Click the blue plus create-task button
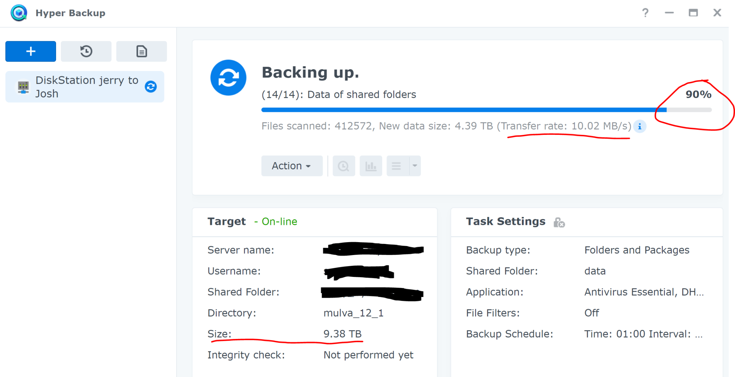The image size is (735, 377). 31,51
